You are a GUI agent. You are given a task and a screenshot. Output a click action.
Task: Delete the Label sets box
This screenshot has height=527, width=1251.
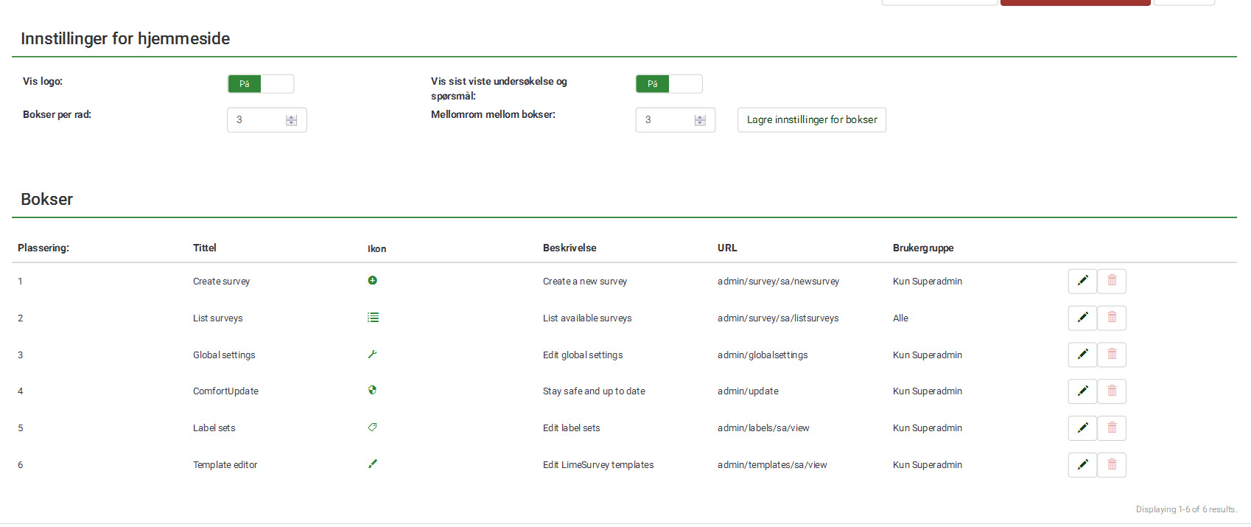tap(1112, 428)
